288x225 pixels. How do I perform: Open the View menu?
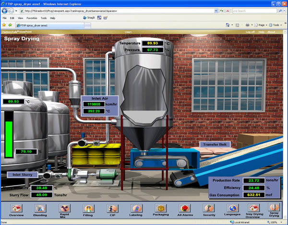click(20, 18)
